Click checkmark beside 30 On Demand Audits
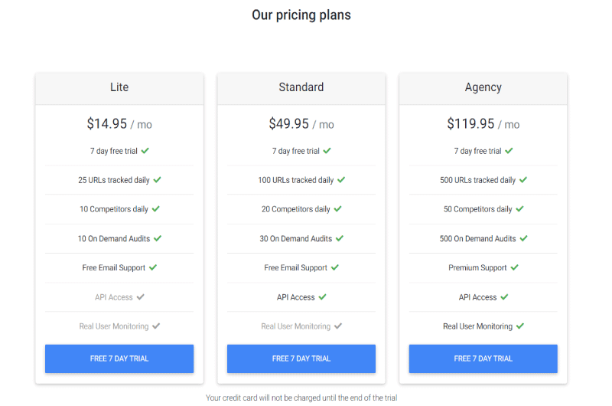Viewport: 612px width, 406px height. (x=340, y=238)
